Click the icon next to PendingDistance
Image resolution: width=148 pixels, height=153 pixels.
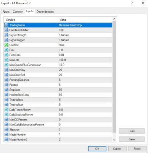pos(6,80)
